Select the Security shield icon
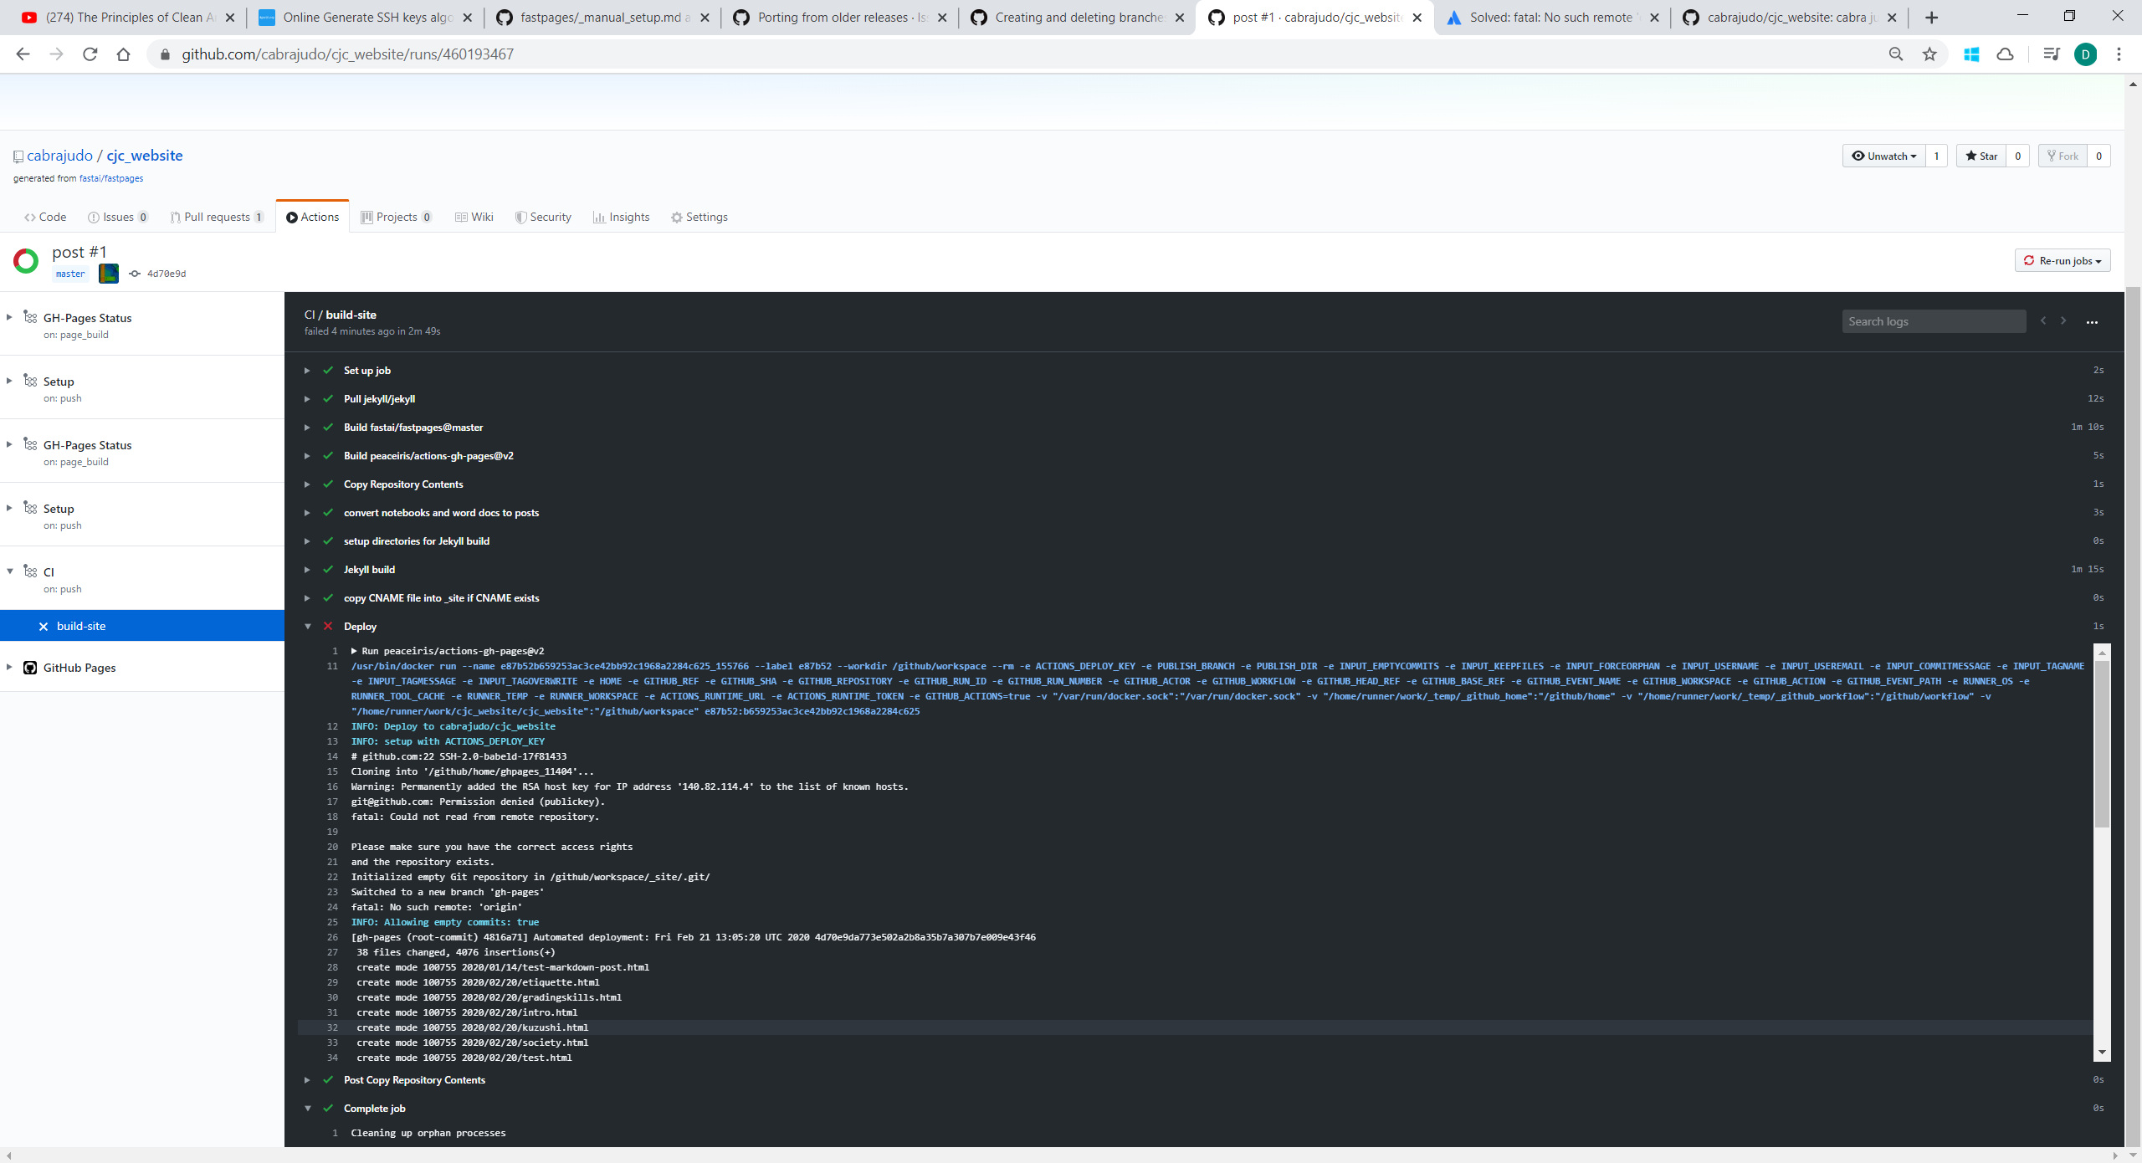The width and height of the screenshot is (2142, 1163). 520,217
